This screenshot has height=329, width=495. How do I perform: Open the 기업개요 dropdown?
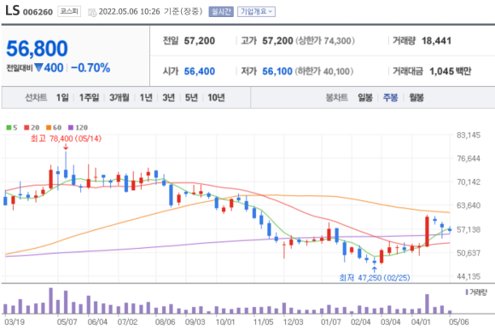click(256, 12)
